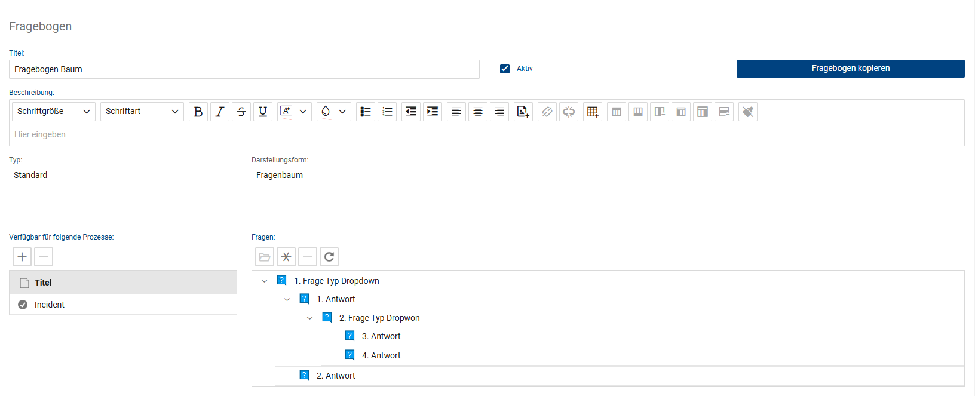Toggle bold formatting in Beschreibung editor
Image resolution: width=975 pixels, height=396 pixels.
198,112
